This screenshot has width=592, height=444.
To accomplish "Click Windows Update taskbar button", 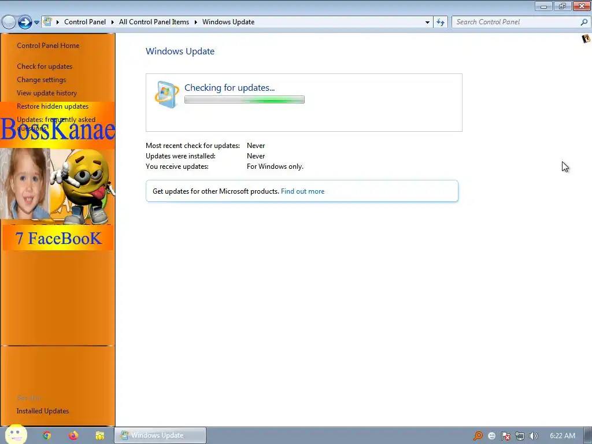I will (160, 435).
